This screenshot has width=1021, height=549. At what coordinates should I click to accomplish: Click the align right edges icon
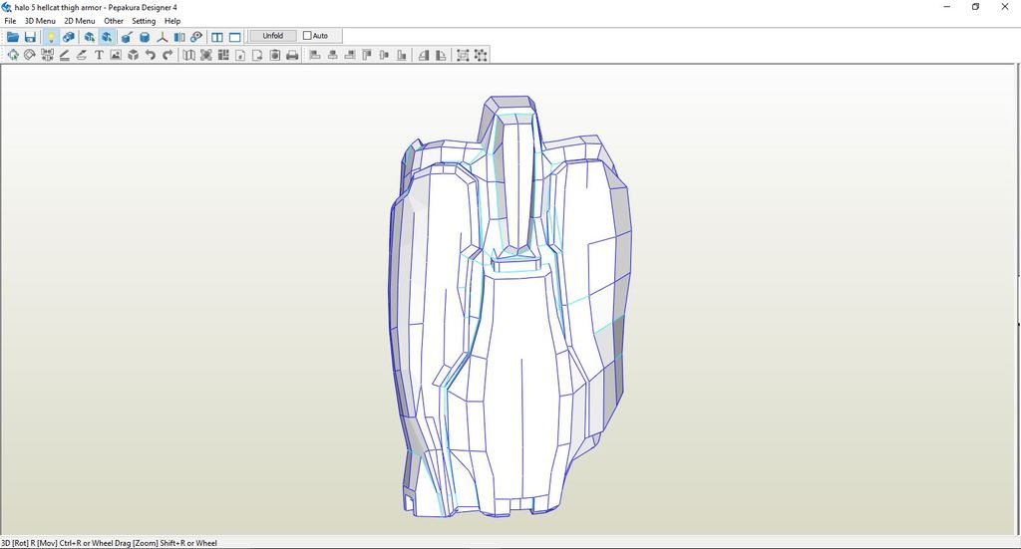coord(350,55)
